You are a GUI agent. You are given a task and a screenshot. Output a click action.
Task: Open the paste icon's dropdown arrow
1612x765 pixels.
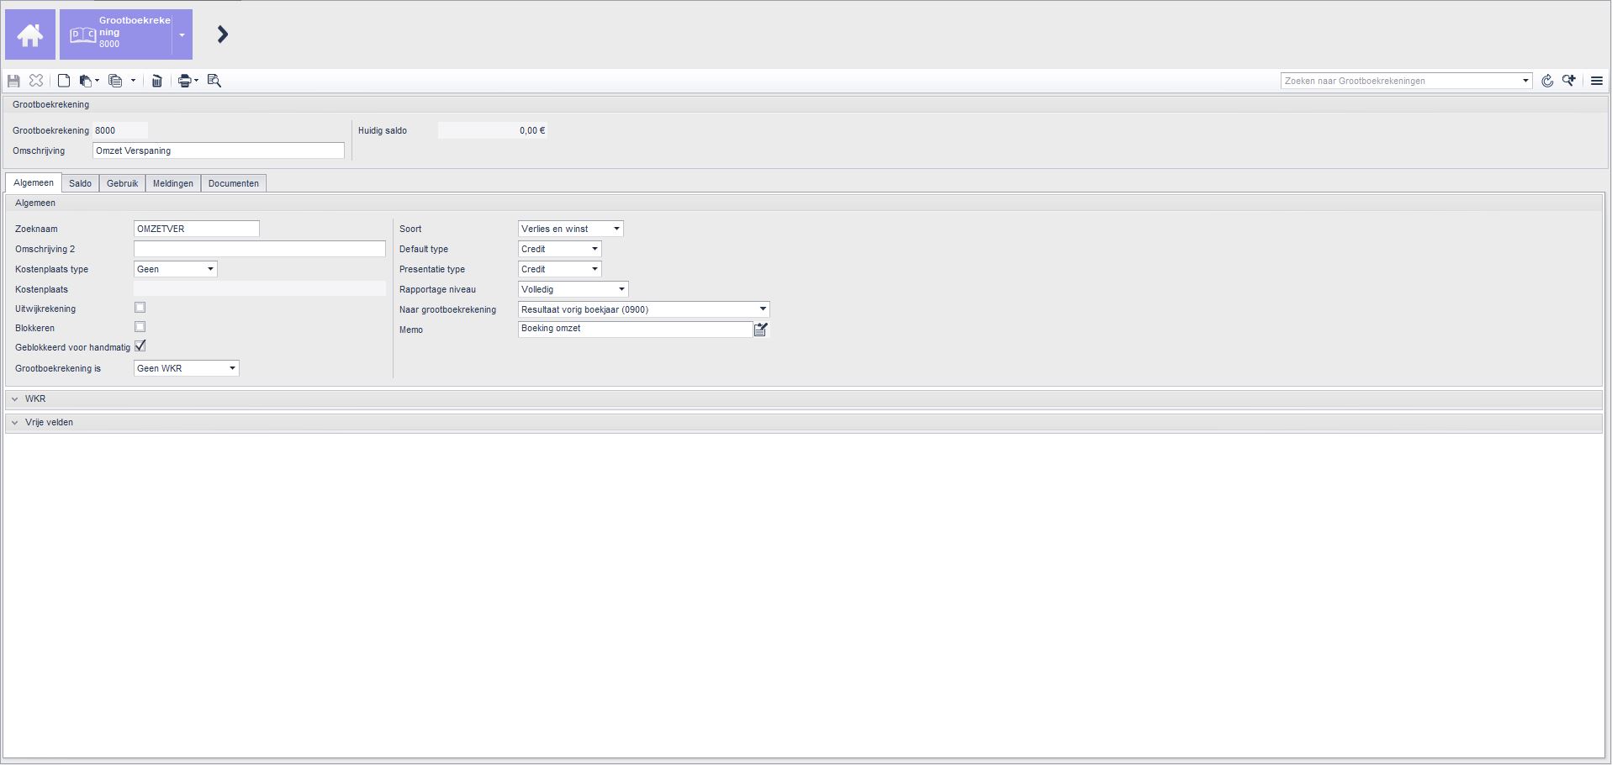97,81
